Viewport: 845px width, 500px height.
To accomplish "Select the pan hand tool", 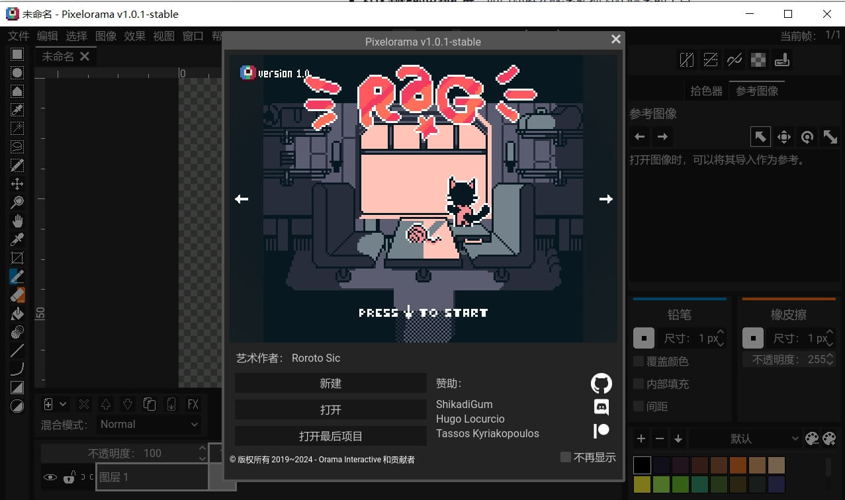I will [x=17, y=221].
